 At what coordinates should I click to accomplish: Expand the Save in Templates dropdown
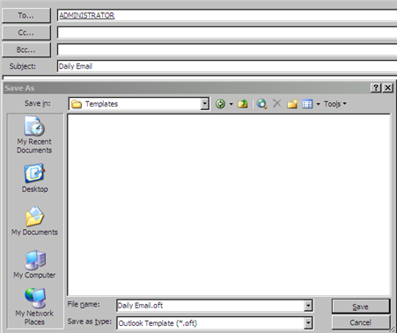205,104
